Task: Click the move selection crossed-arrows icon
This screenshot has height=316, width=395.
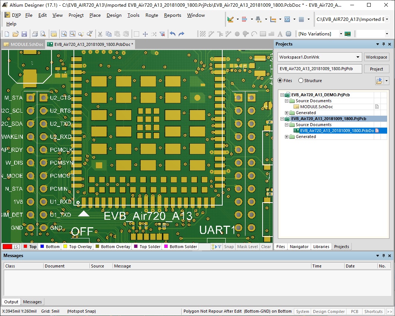Action: point(145,34)
